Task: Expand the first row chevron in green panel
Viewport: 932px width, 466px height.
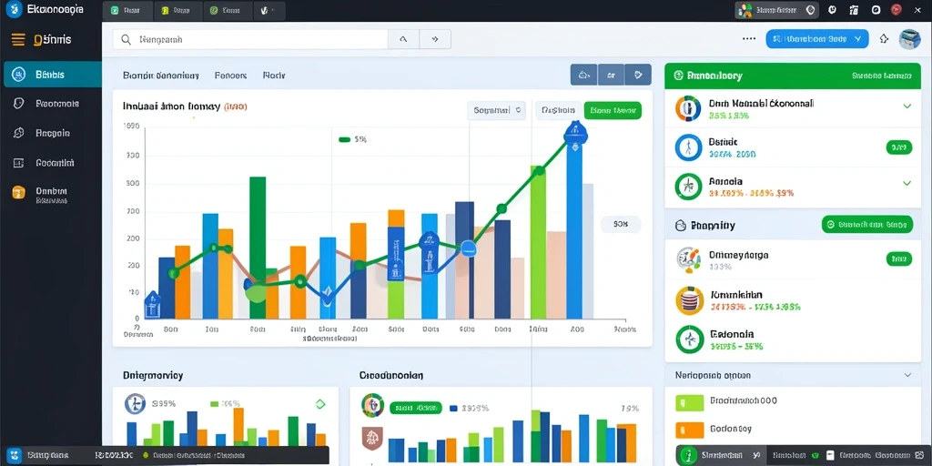Action: 907,106
